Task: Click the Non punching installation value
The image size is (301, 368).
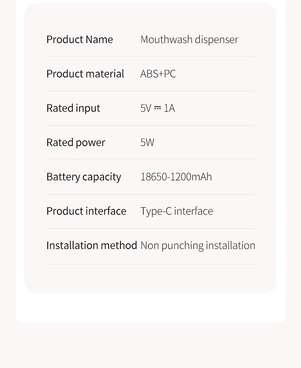Action: [198, 246]
